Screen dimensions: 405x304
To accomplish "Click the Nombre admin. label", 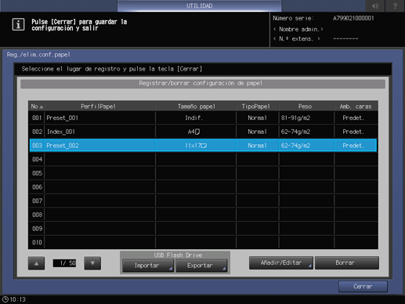I will pyautogui.click(x=298, y=29).
